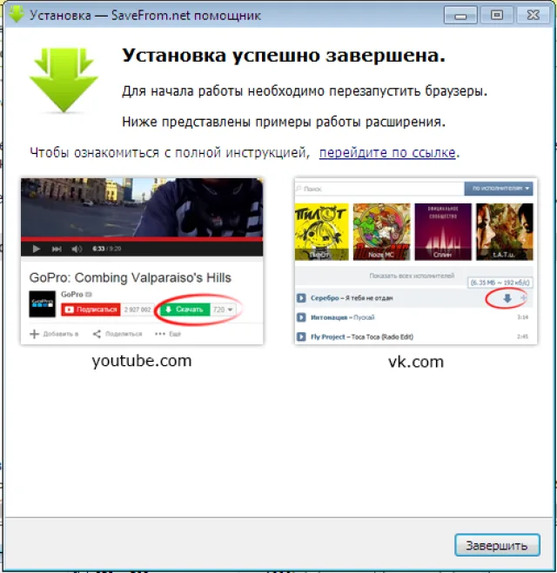Image resolution: width=557 pixels, height=573 pixels.
Task: Click the video title GoPro: Combing Valparaiso's Hills
Action: click(x=131, y=277)
